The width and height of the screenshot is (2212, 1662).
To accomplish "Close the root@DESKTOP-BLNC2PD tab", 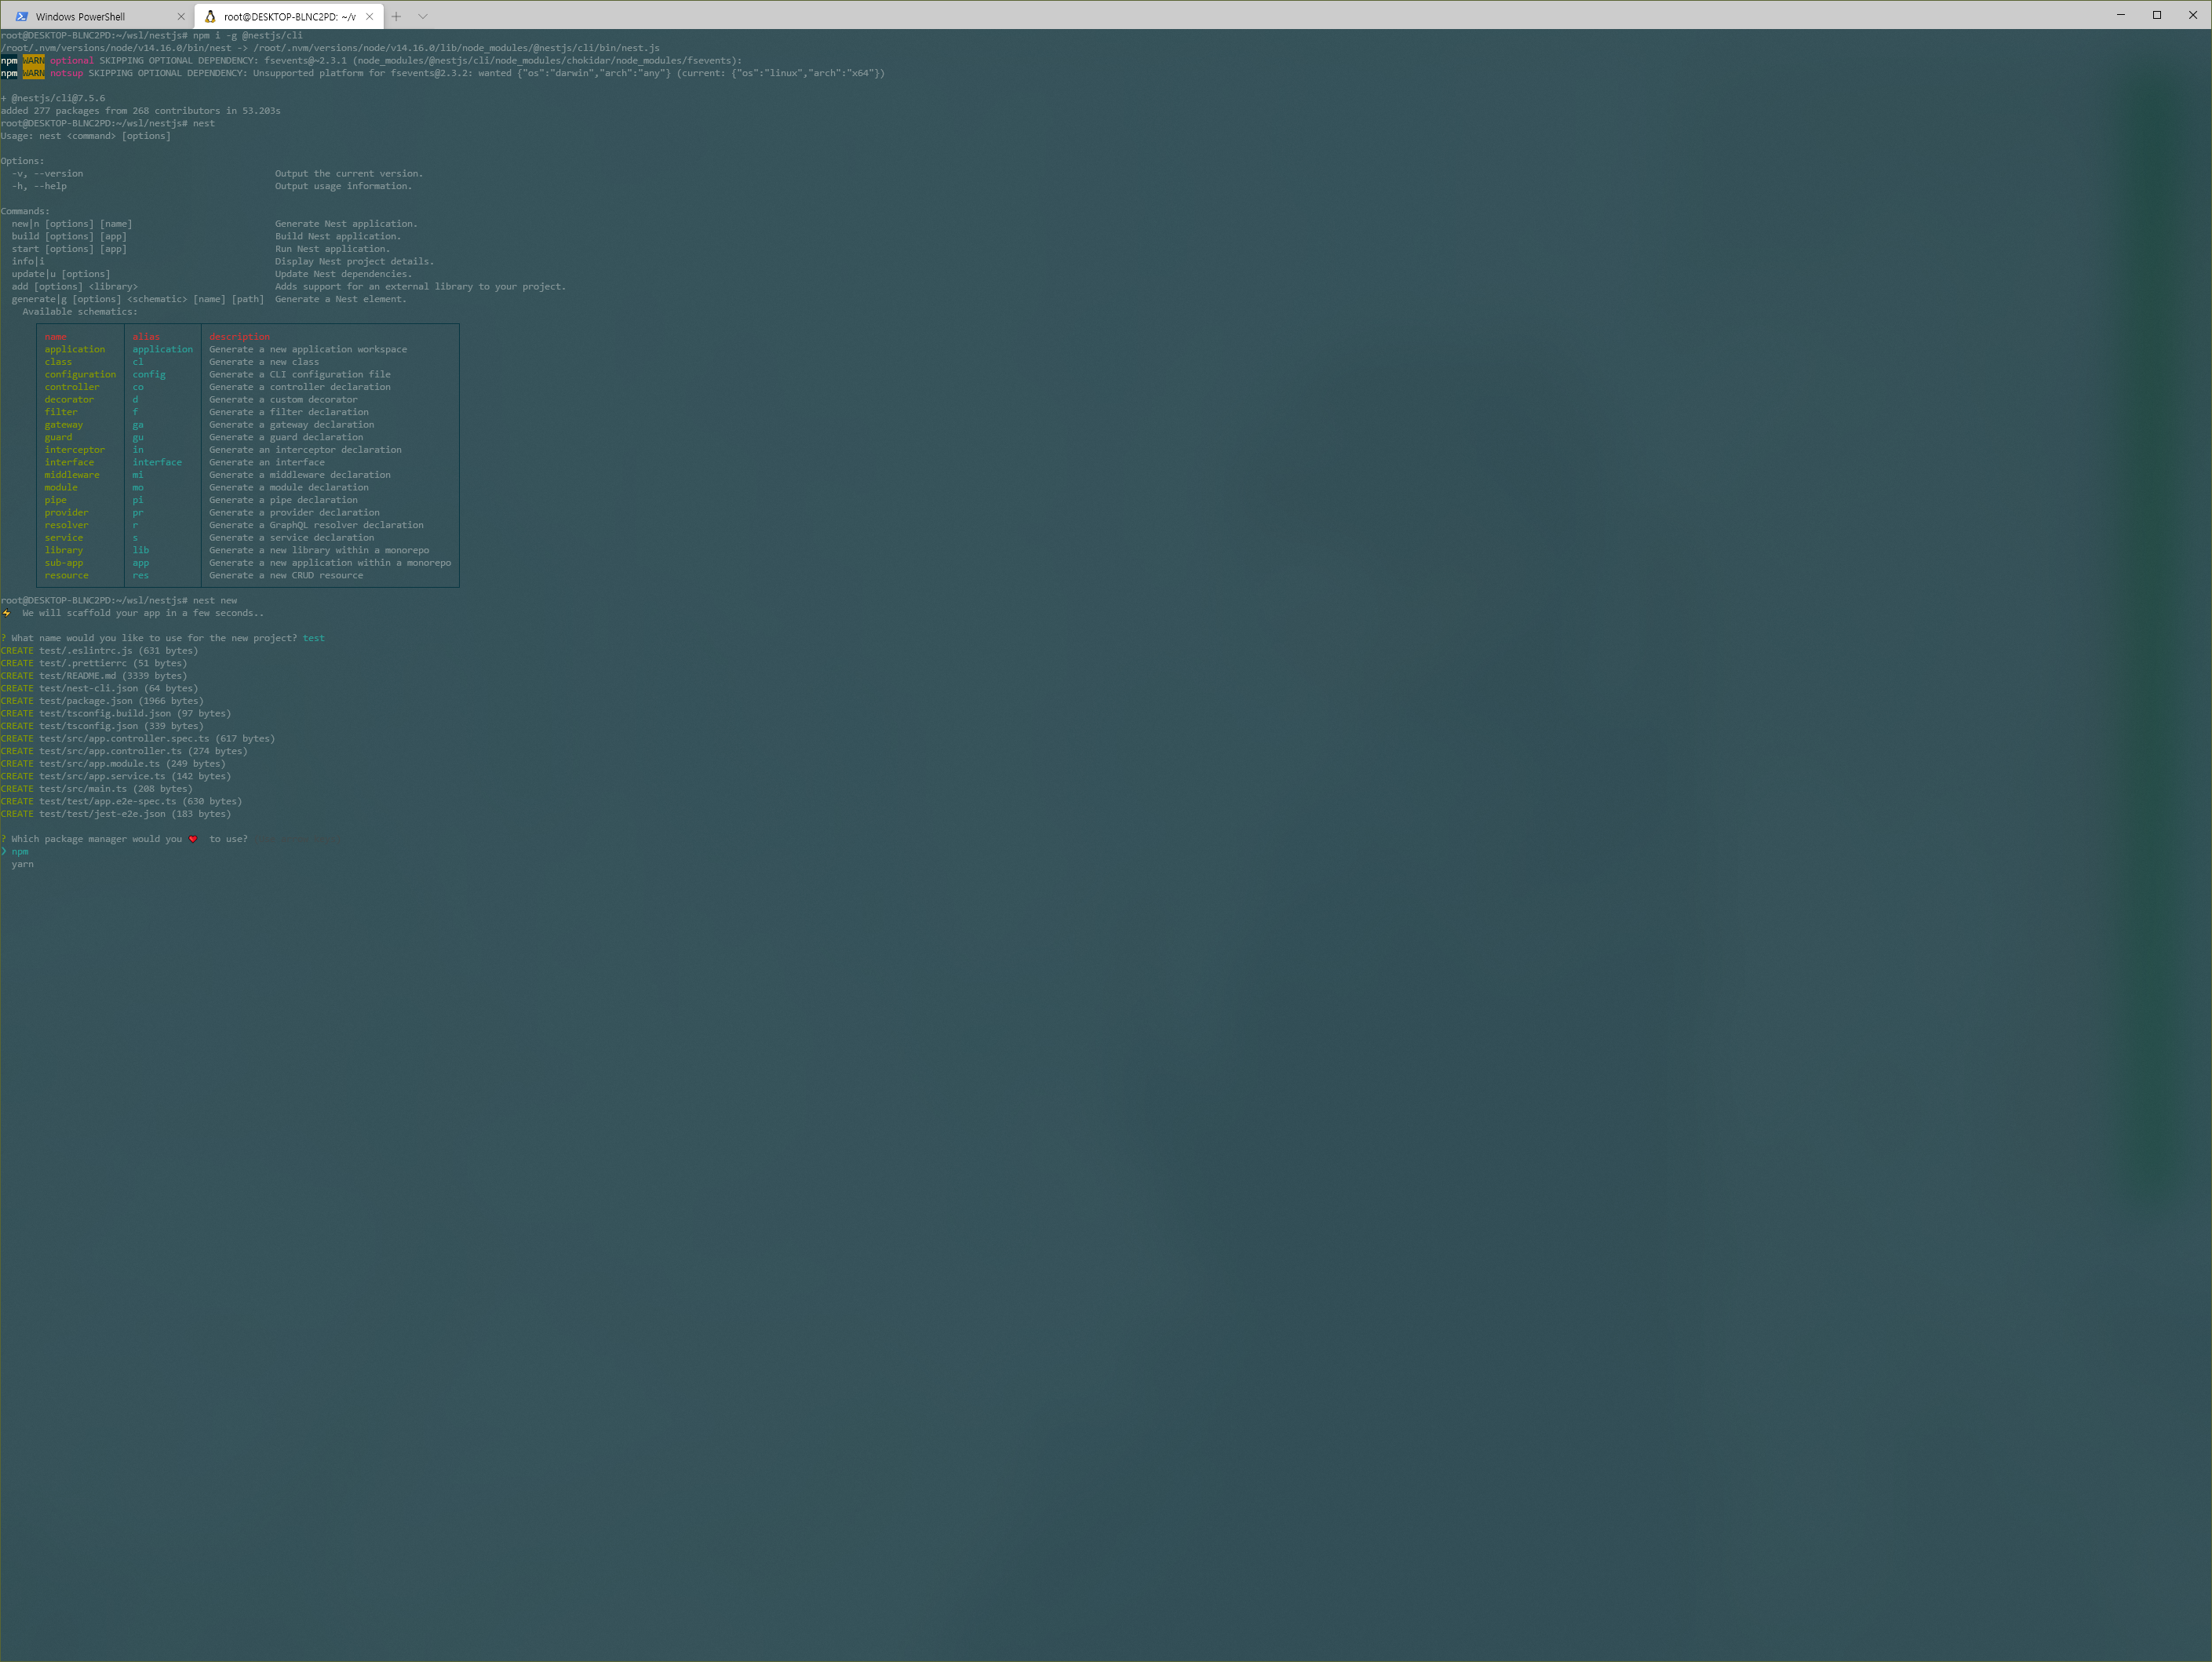I will [369, 16].
